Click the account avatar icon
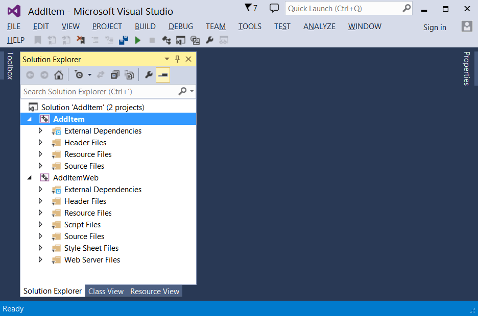The image size is (478, 316). 467,27
